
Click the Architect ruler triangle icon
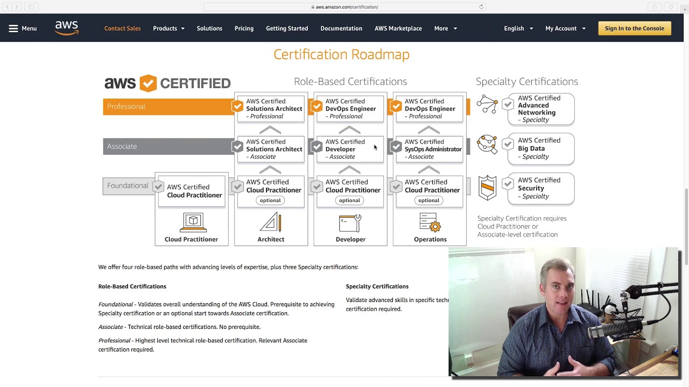[271, 222]
